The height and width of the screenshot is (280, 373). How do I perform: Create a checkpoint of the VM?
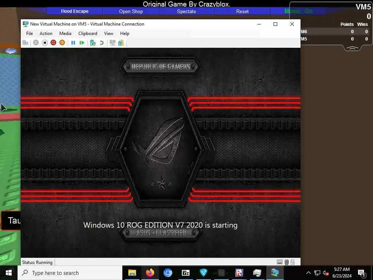(x=93, y=43)
